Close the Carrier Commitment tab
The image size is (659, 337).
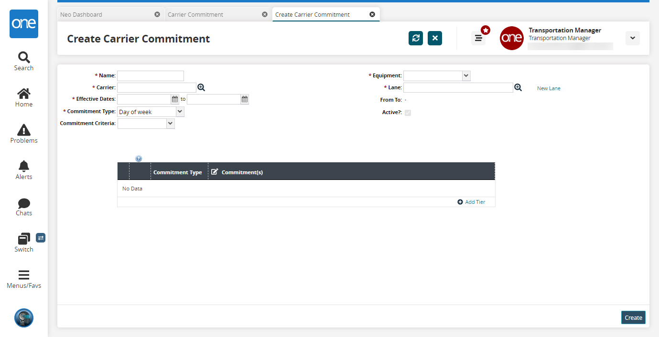pyautogui.click(x=265, y=14)
